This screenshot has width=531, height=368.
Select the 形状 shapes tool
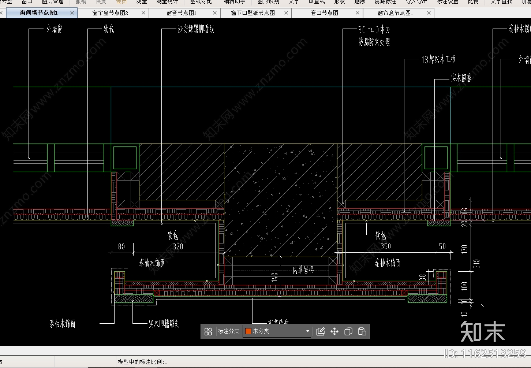point(340,2)
